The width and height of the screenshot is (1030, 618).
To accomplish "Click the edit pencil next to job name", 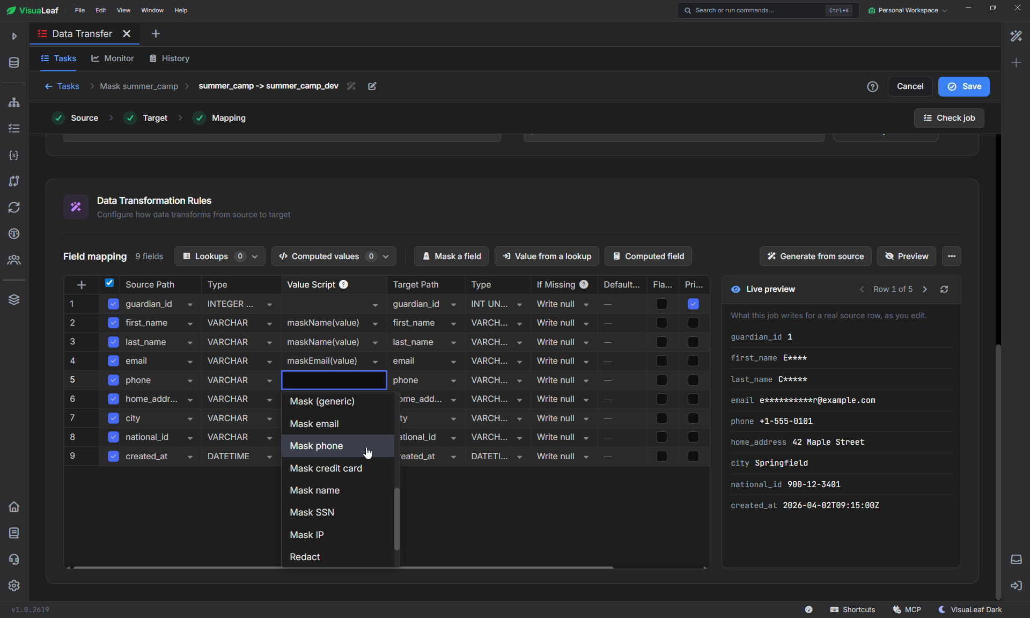I will (x=372, y=86).
